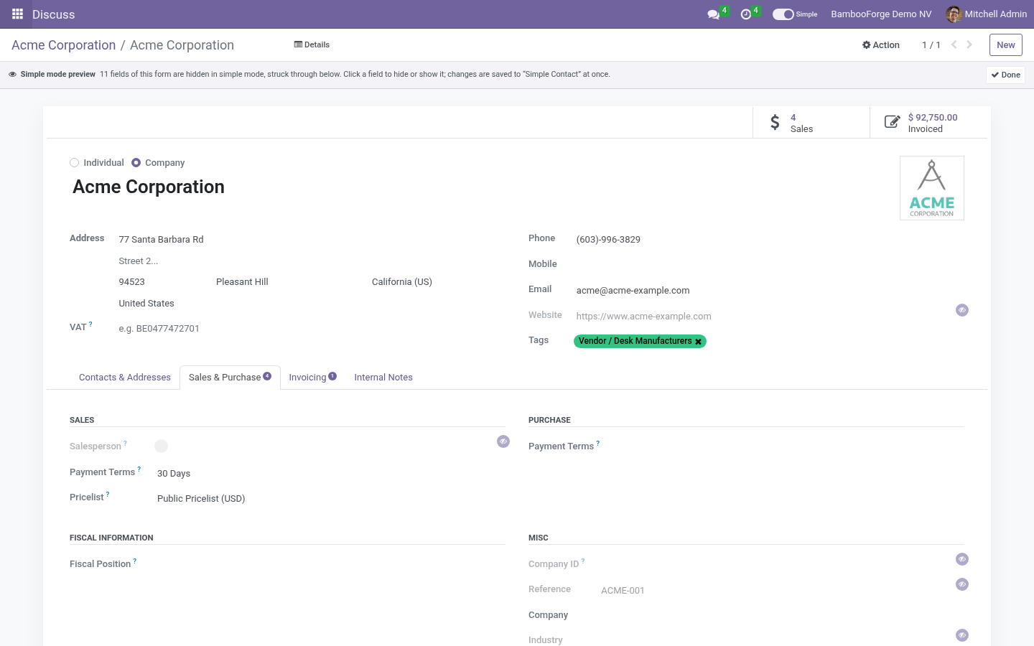Open the Details button in header
The image size is (1034, 646).
tap(312, 45)
